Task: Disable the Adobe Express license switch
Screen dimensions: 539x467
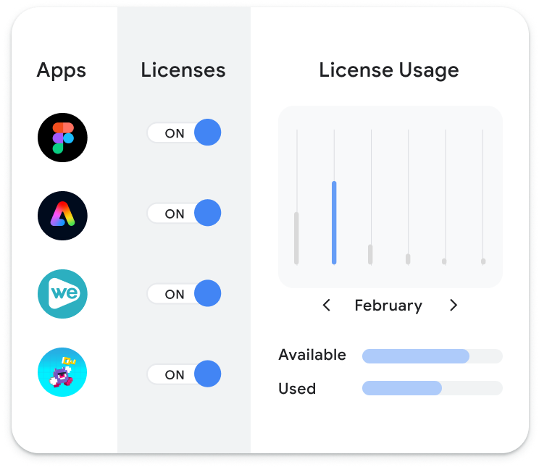Action: (x=184, y=213)
